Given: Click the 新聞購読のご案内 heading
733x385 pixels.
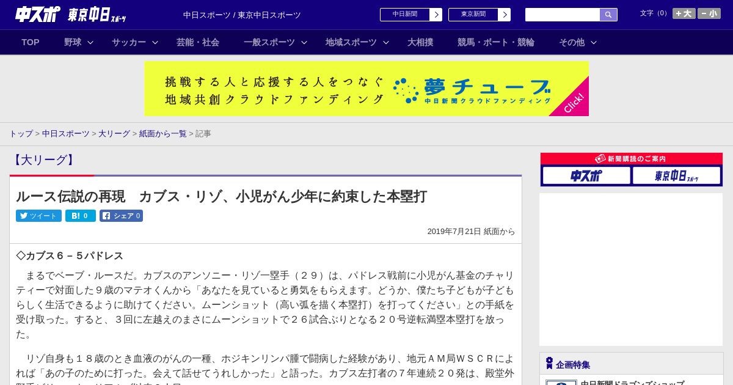Looking at the screenshot, I should tap(632, 158).
